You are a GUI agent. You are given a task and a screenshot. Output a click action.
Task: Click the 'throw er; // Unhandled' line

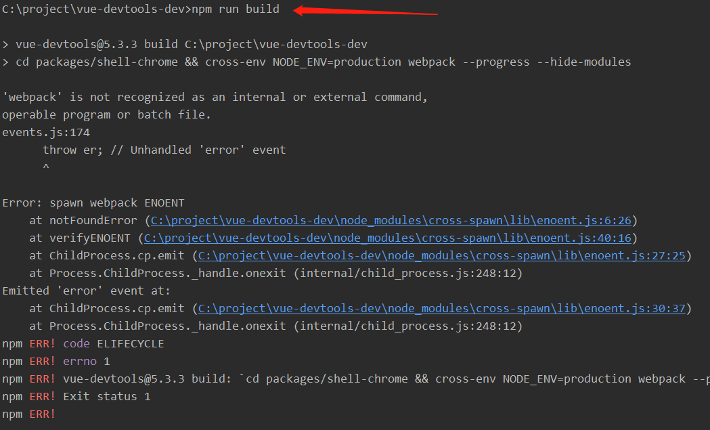164,150
